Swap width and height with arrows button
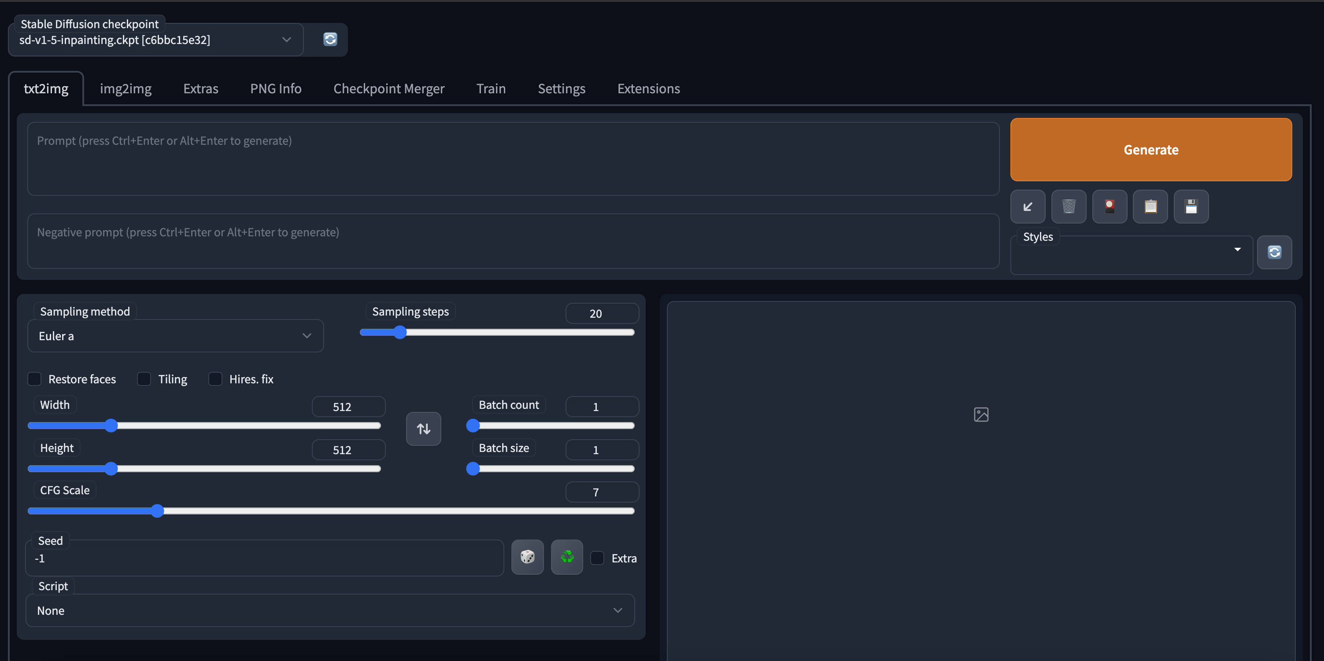Viewport: 1324px width, 661px height. [x=424, y=428]
